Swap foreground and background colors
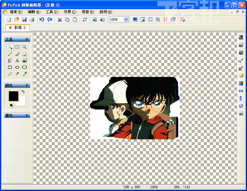247x191 pixels. tap(23, 91)
